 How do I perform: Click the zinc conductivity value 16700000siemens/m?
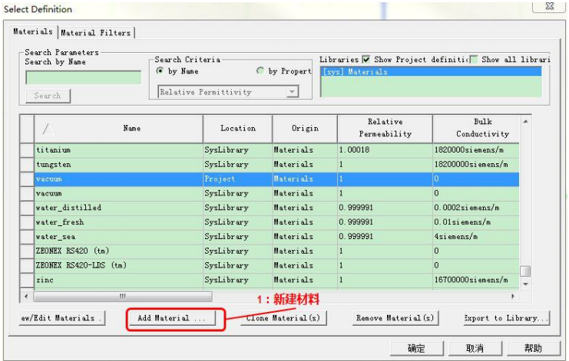tap(471, 280)
